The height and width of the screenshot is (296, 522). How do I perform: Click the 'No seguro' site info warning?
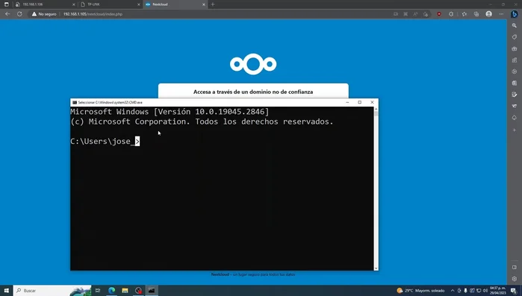(x=44, y=14)
